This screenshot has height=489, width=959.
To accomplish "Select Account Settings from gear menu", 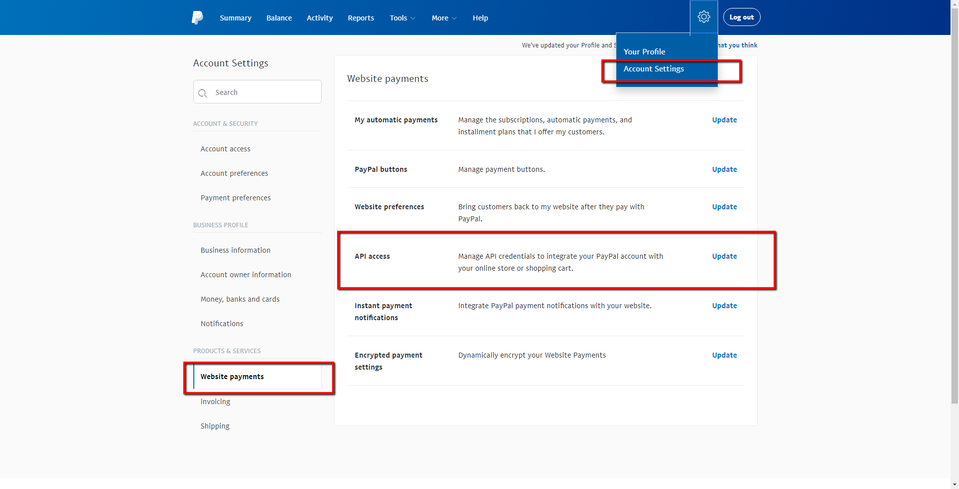I will click(x=653, y=68).
